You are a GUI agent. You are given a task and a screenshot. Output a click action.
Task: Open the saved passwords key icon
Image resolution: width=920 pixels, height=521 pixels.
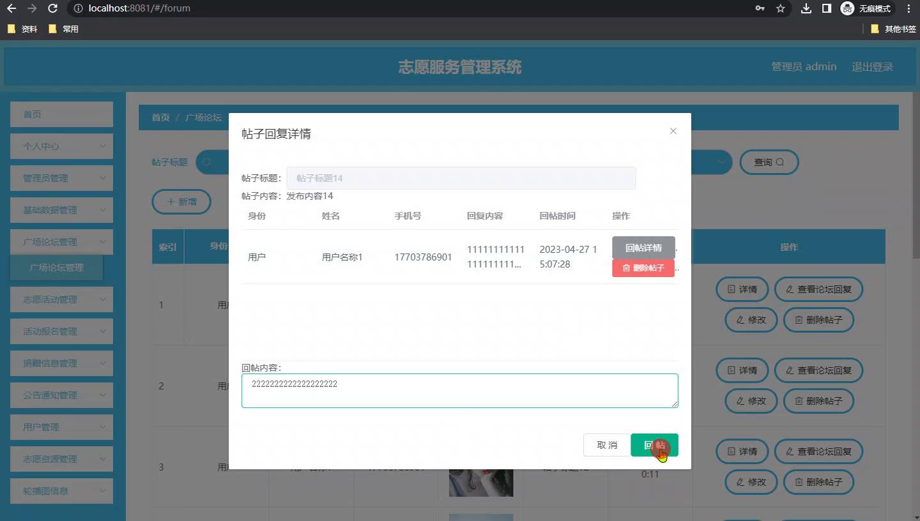tap(760, 8)
